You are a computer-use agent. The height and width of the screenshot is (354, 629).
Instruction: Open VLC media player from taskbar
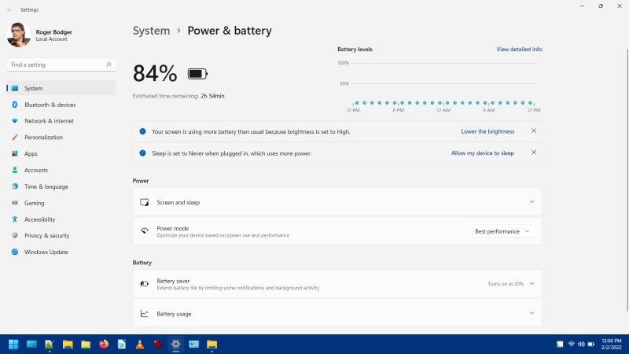[139, 344]
